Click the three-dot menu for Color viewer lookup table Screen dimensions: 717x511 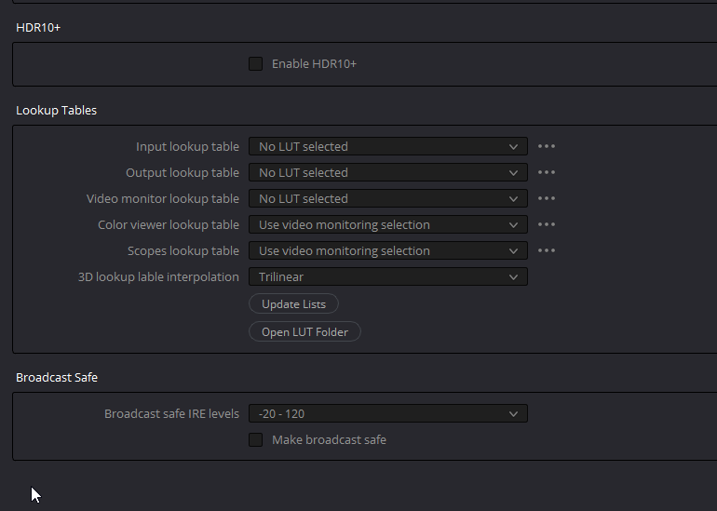pos(547,224)
